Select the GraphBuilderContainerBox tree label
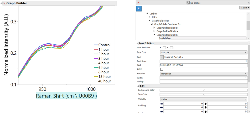This screenshot has width=250, height=113. pyautogui.click(x=168, y=24)
